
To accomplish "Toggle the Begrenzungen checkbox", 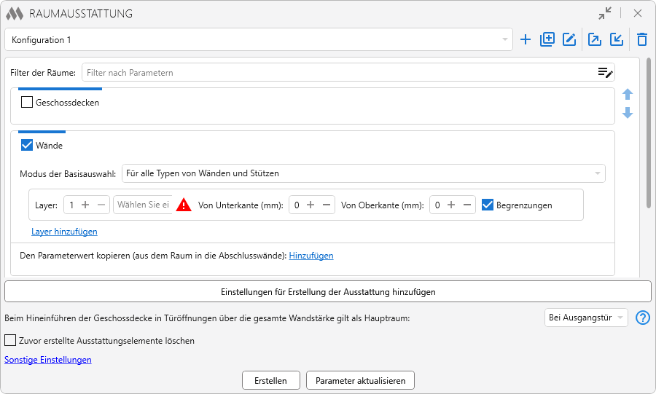I will pos(488,205).
